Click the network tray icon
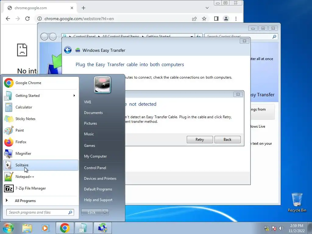The image size is (312, 234). [267, 228]
